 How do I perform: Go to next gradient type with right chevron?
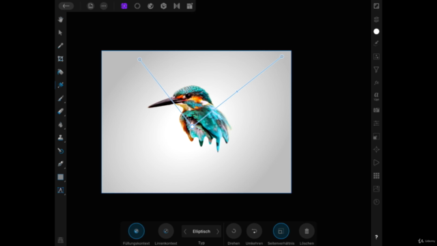coord(218,232)
